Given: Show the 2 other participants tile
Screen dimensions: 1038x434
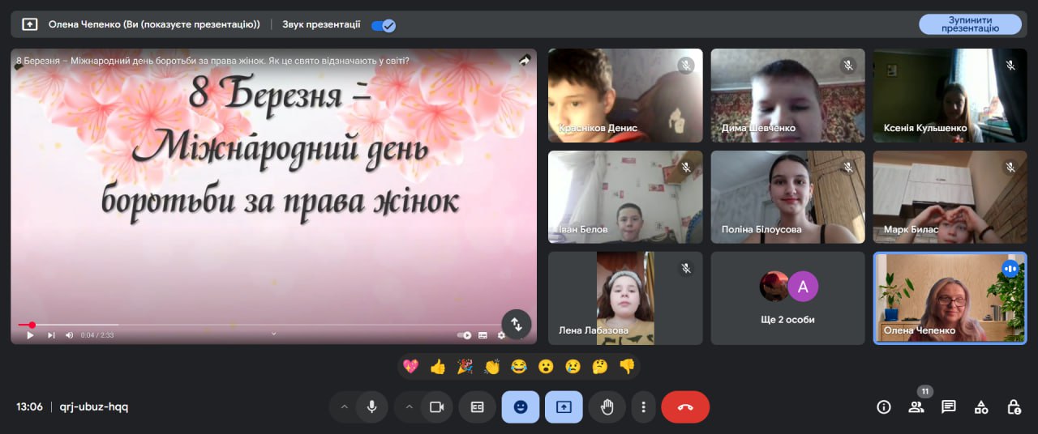Looking at the screenshot, I should (787, 298).
